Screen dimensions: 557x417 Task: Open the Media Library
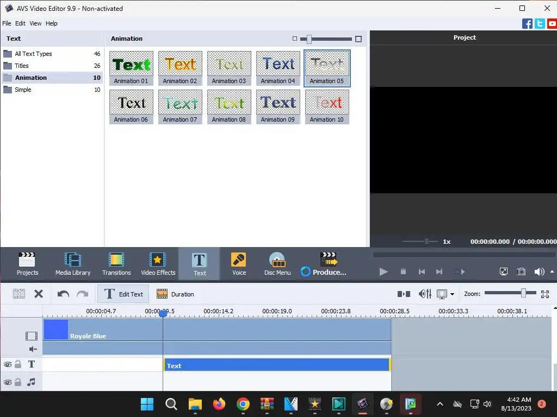coord(73,264)
